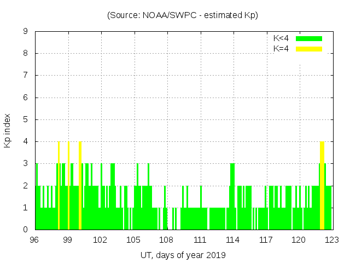Click the y-axis tick label 9
Screen dimensions: 350x263
[26, 32]
